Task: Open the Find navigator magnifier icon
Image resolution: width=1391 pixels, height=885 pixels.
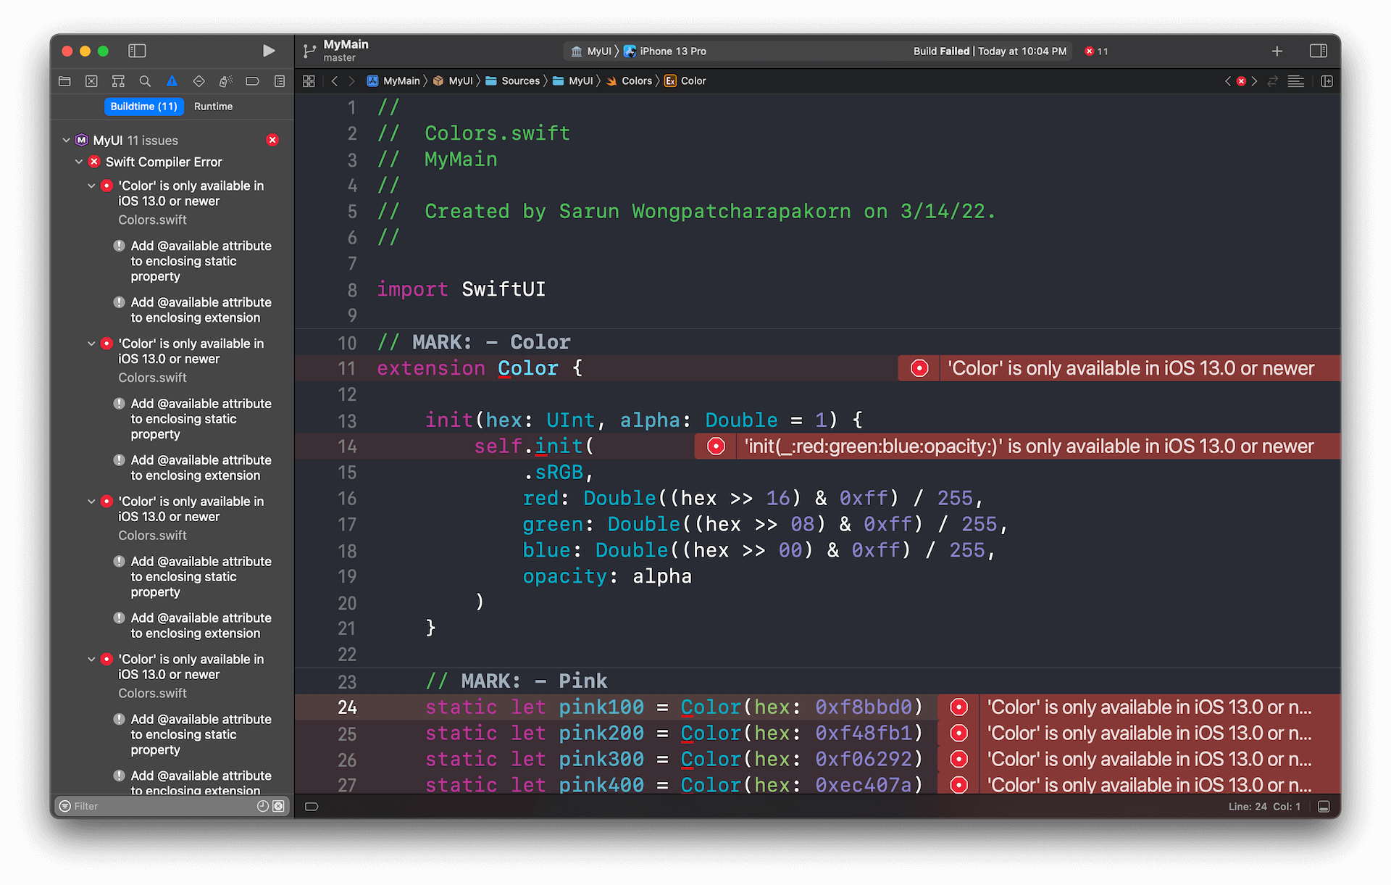Action: click(145, 81)
